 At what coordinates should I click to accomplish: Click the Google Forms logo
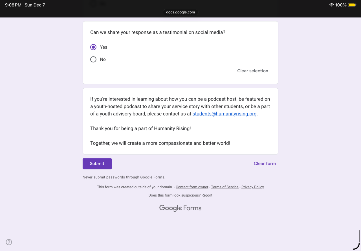pyautogui.click(x=180, y=208)
